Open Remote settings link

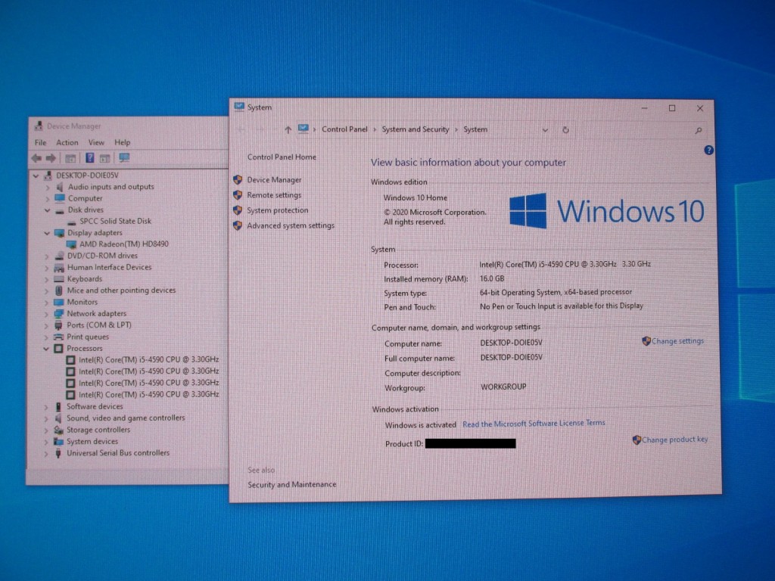[274, 195]
